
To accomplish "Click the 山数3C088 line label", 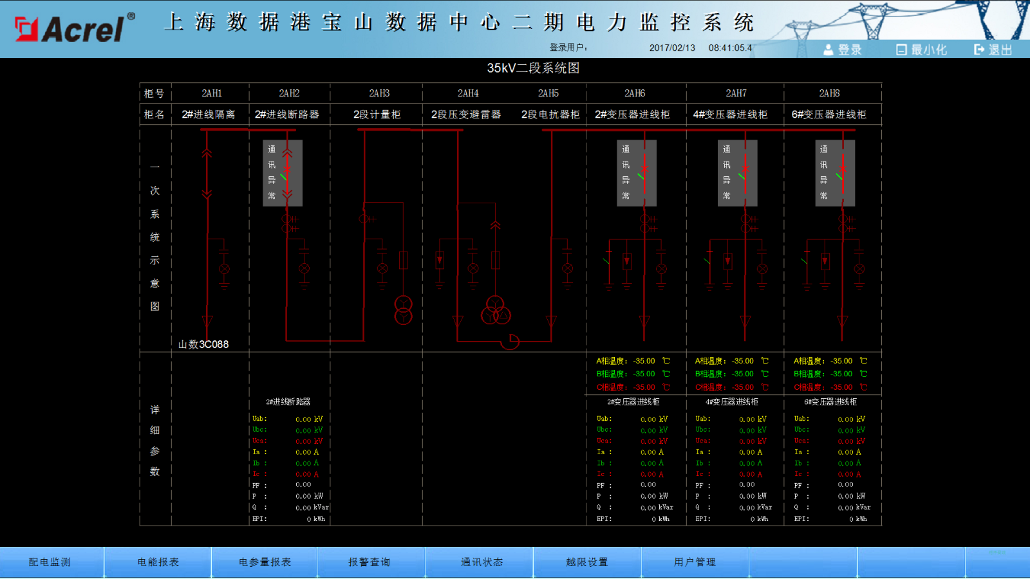I will click(x=203, y=344).
